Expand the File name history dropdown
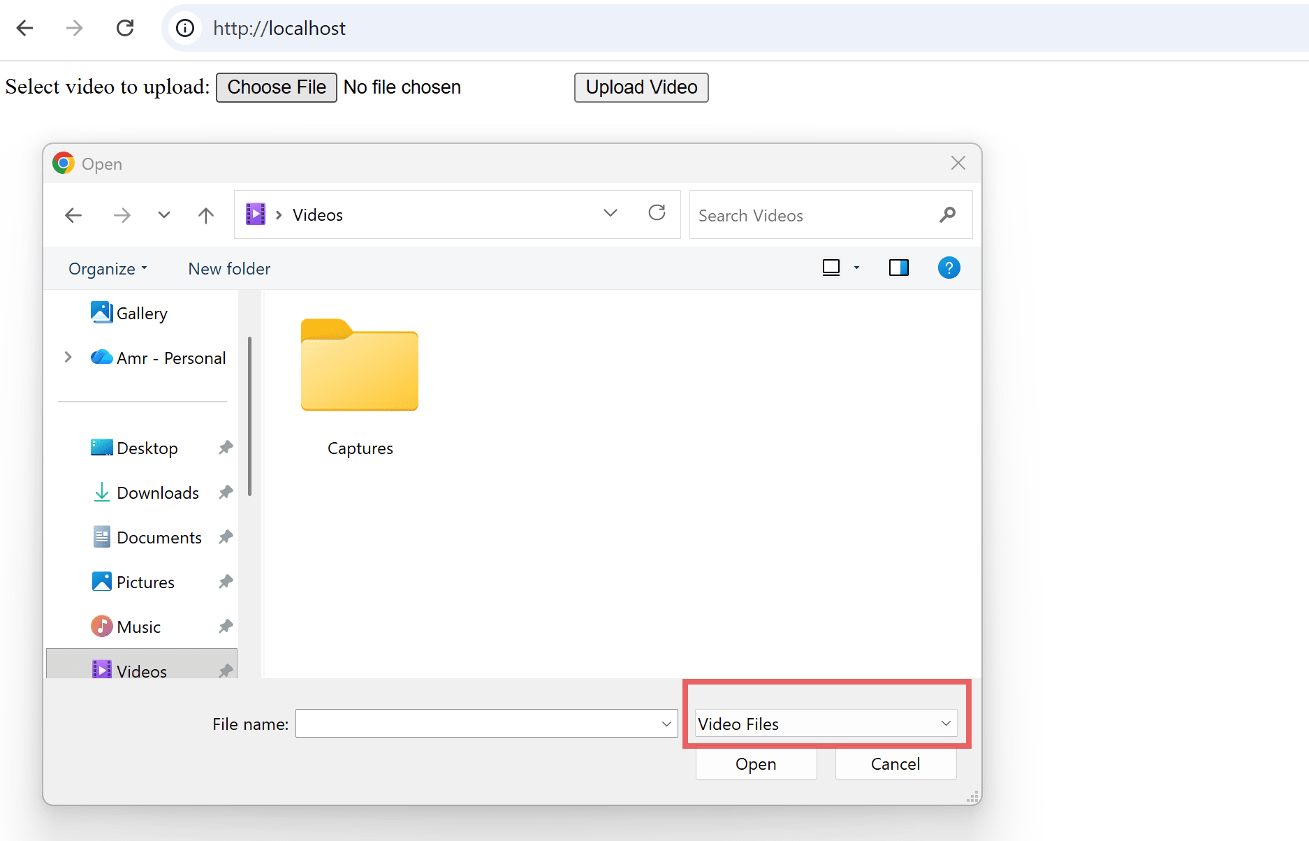Screen dimensions: 1309x841 (666, 724)
